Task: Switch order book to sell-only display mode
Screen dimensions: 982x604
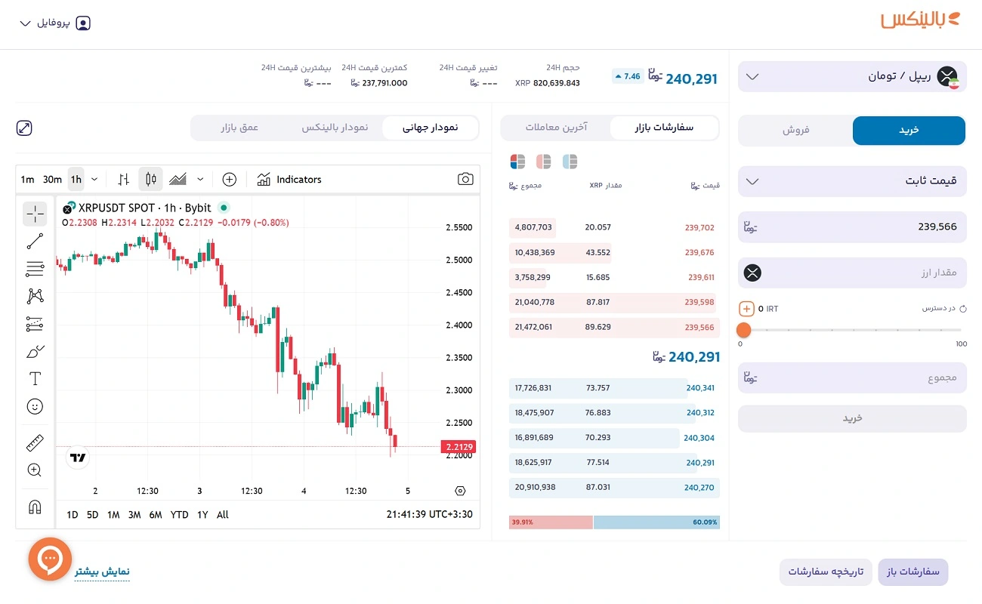Action: (543, 161)
